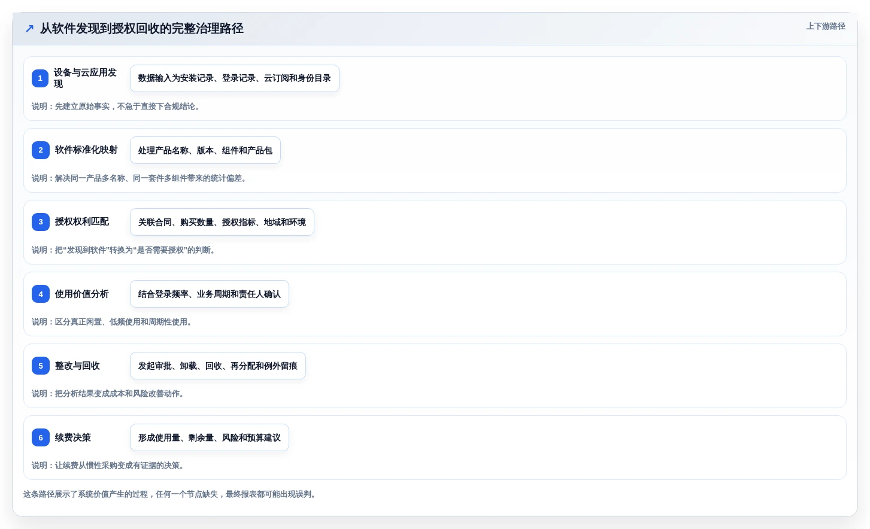Select the step title 授权权利匹配
The image size is (870, 529).
point(82,222)
